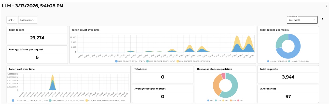Click the refresh dashboard icon
The width and height of the screenshot is (330, 106).
(x=322, y=19)
